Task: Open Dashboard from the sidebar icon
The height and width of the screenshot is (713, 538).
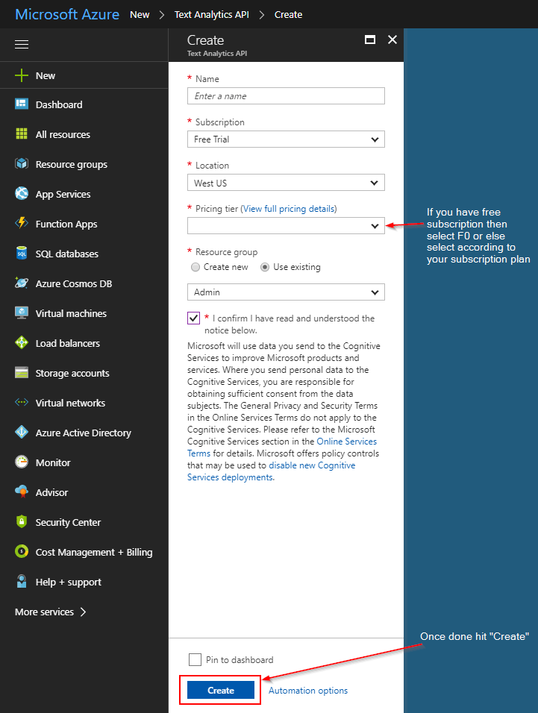Action: [22, 104]
